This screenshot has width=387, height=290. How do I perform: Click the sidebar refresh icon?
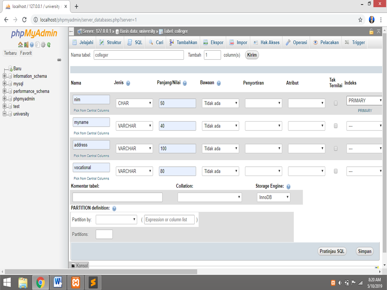point(48,44)
